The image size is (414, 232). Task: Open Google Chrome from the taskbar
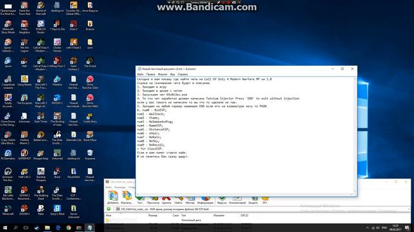pyautogui.click(x=69, y=227)
